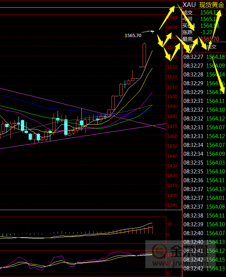
Task: Click the 成交 column header in tick list
Action: pos(211,47)
